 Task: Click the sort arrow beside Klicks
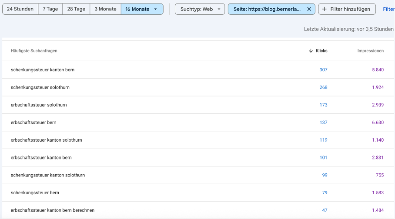311,51
